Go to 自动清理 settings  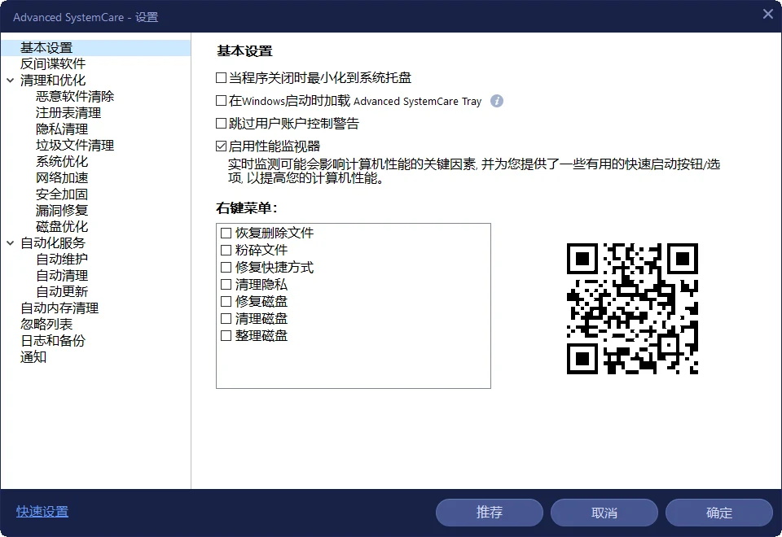coord(62,276)
